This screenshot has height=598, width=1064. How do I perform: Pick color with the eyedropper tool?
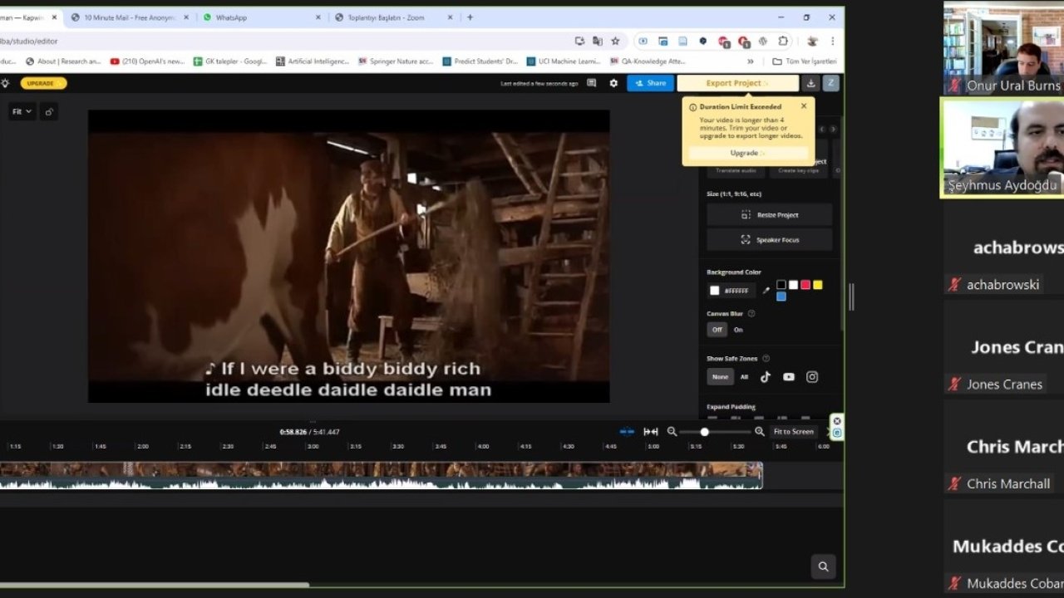[x=766, y=291]
